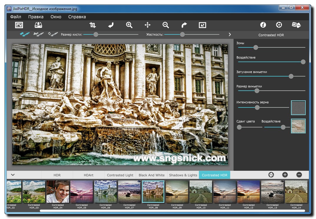Select the Contrasted HDR_05 preset thumbnail

(x=82, y=192)
